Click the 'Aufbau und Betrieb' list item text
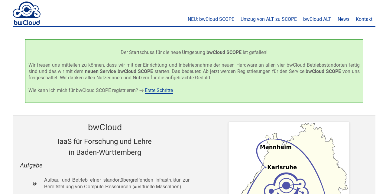The width and height of the screenshot is (386, 194). [117, 183]
